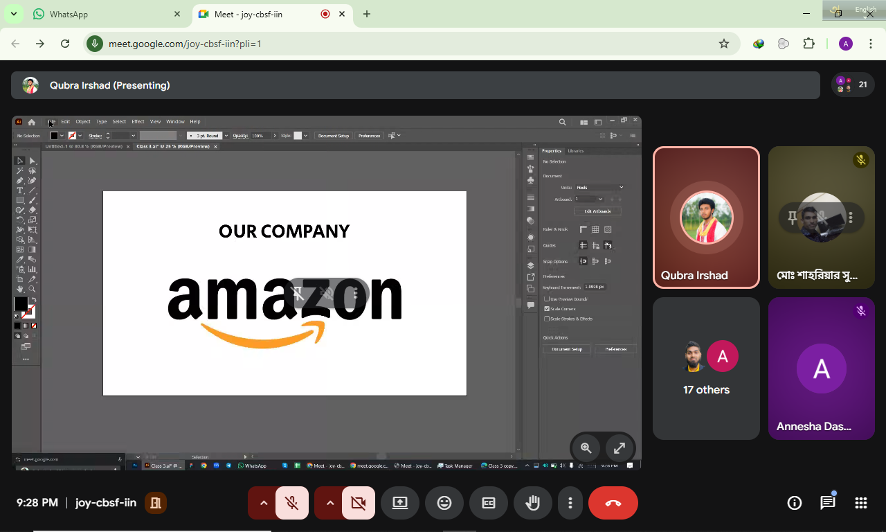Bookmark this page with the star icon
886x532 pixels.
tap(724, 44)
